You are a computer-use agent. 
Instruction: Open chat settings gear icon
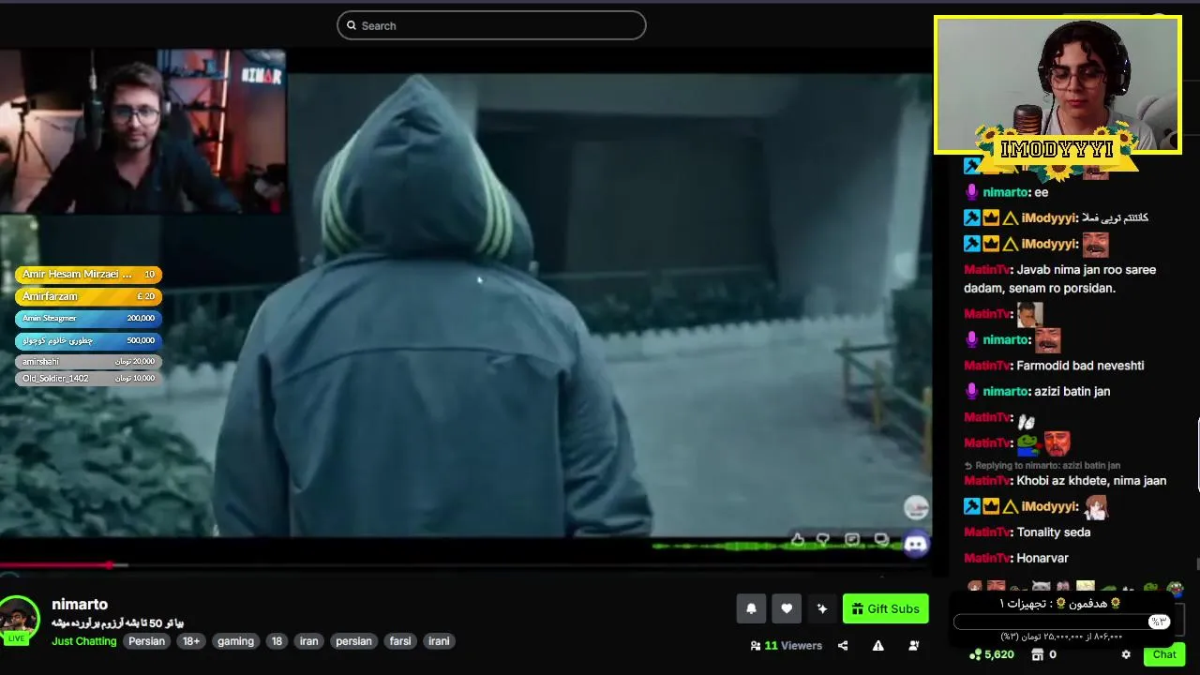(1126, 654)
